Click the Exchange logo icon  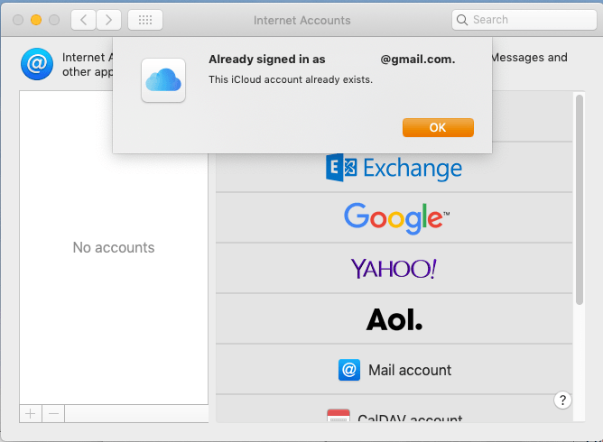click(341, 168)
